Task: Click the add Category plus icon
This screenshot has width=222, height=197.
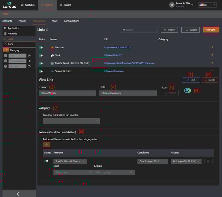Action: click(x=6, y=50)
